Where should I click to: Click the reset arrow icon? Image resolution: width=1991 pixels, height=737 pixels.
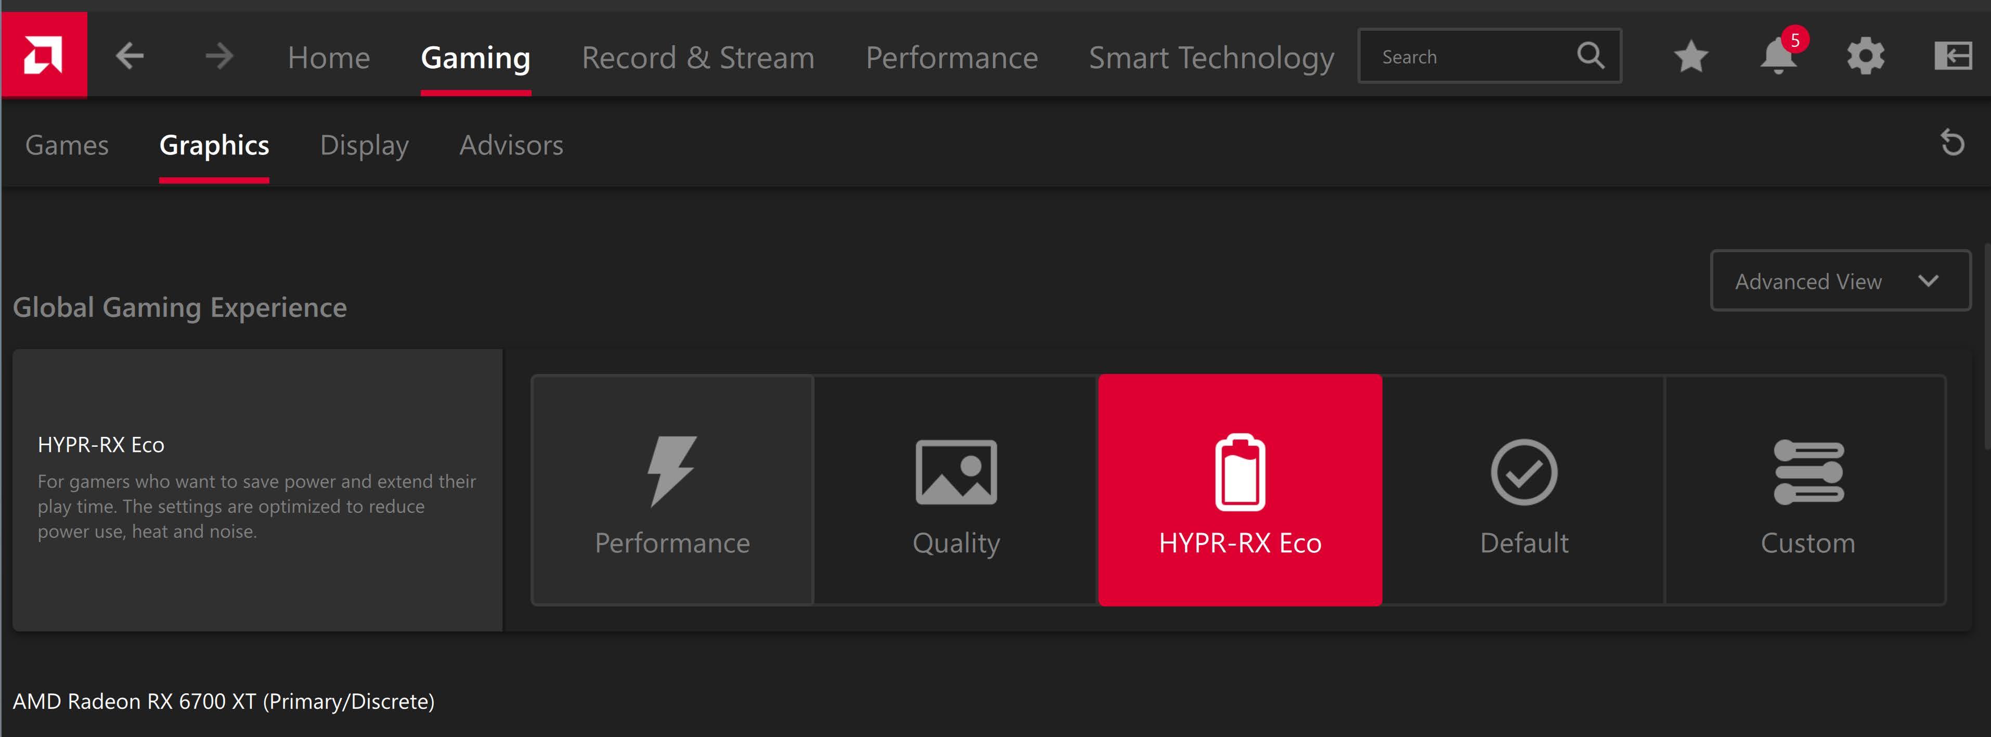pyautogui.click(x=1953, y=143)
